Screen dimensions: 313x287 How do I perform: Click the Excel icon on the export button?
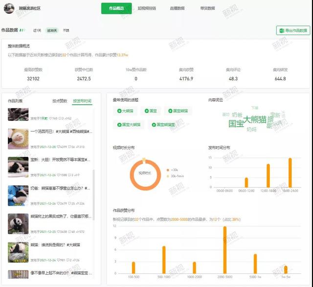(x=281, y=31)
